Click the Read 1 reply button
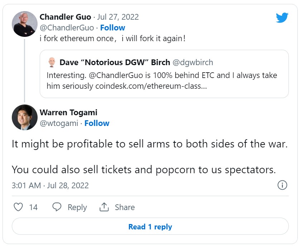Viewport: 301px width, 248px height. pyautogui.click(x=150, y=227)
